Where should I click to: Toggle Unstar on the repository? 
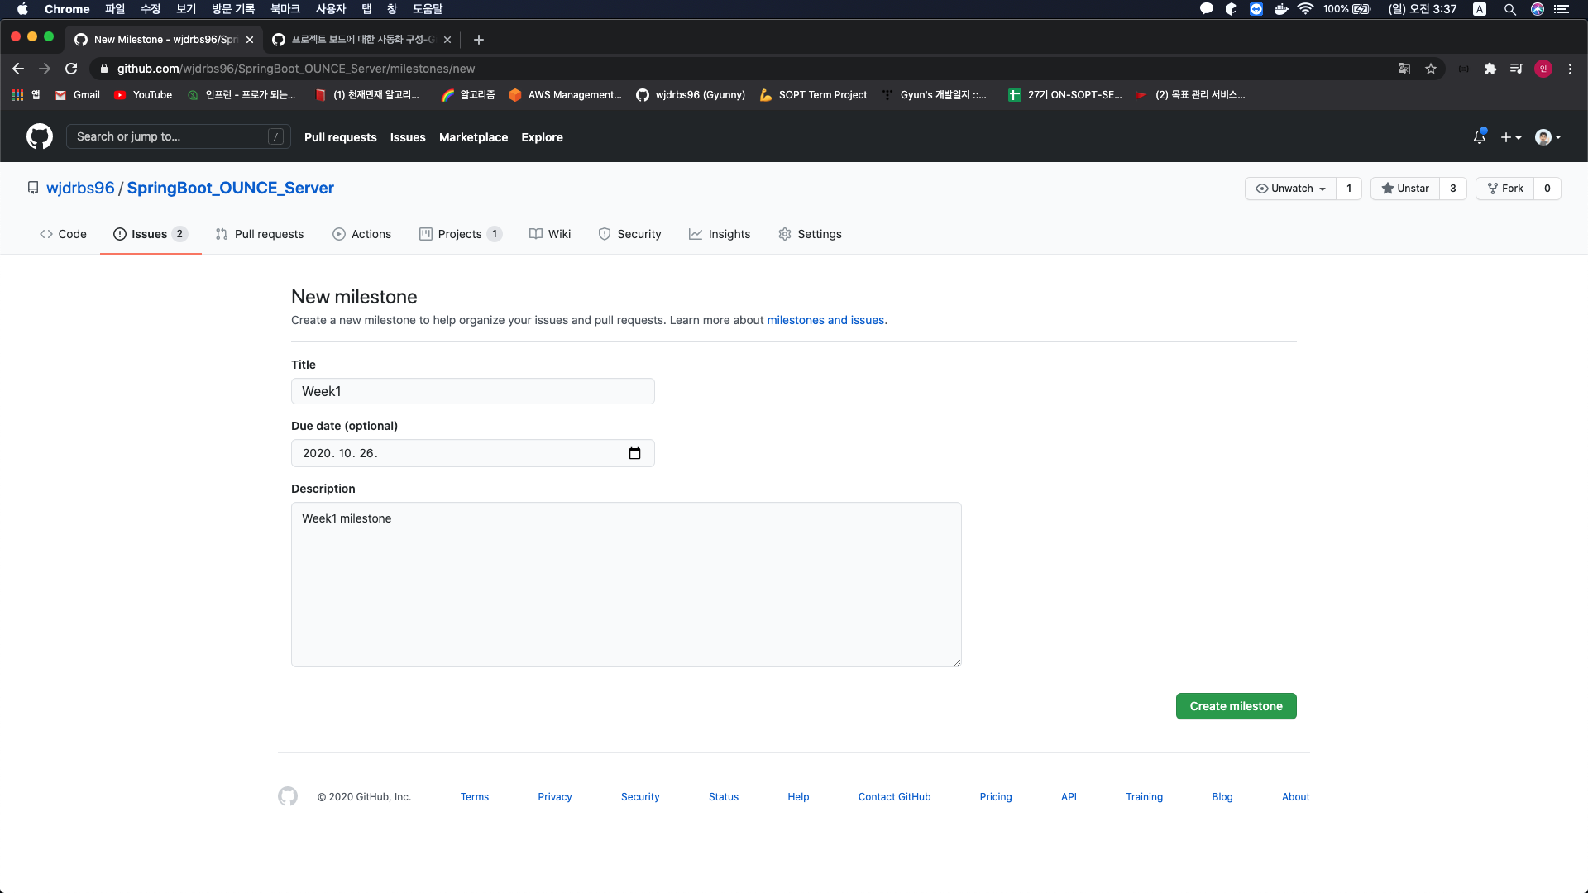coord(1405,189)
